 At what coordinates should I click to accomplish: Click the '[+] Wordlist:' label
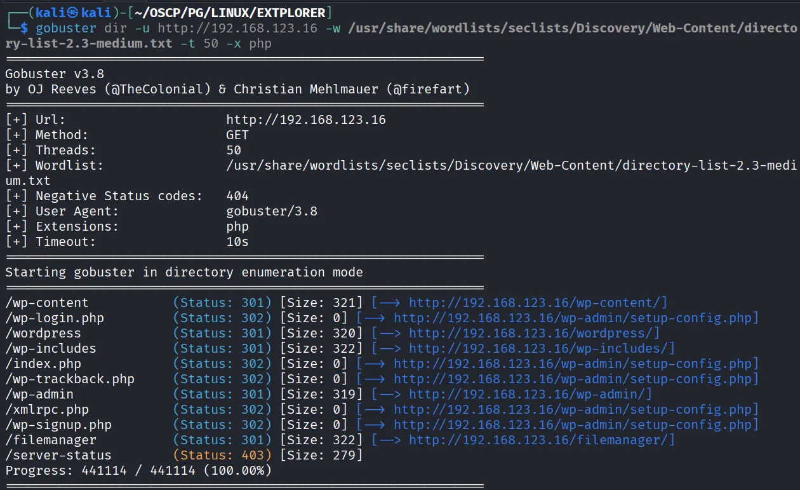click(55, 165)
